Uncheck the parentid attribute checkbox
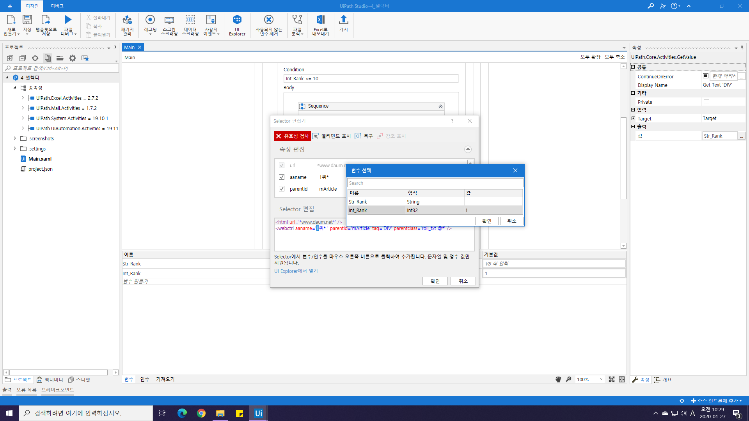749x421 pixels. click(282, 189)
